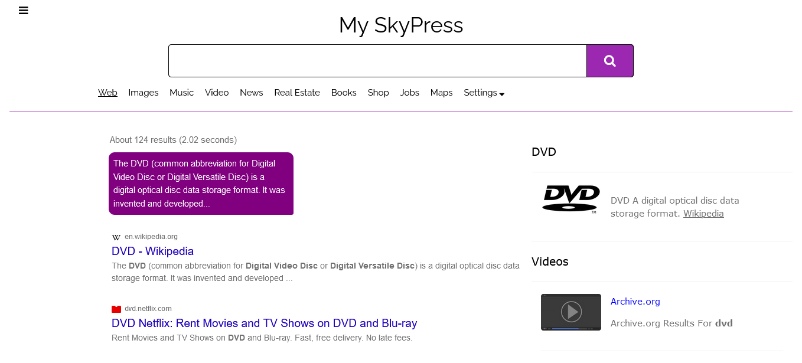This screenshot has height=363, width=802.
Task: Select the Jobs tab
Action: point(410,93)
